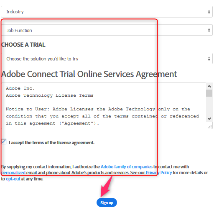Open the Adobe family of companies link
Screen dimensions: 219x210
pos(127,167)
